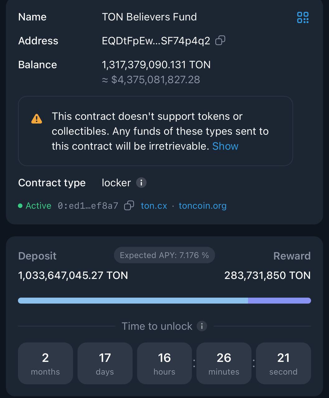The width and height of the screenshot is (329, 398).
Task: Click the green Active status dot
Action: pyautogui.click(x=20, y=206)
